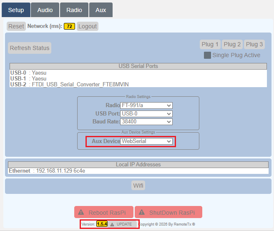Go to the Aux tab
Image resolution: width=274 pixels, height=231 pixels.
click(101, 10)
